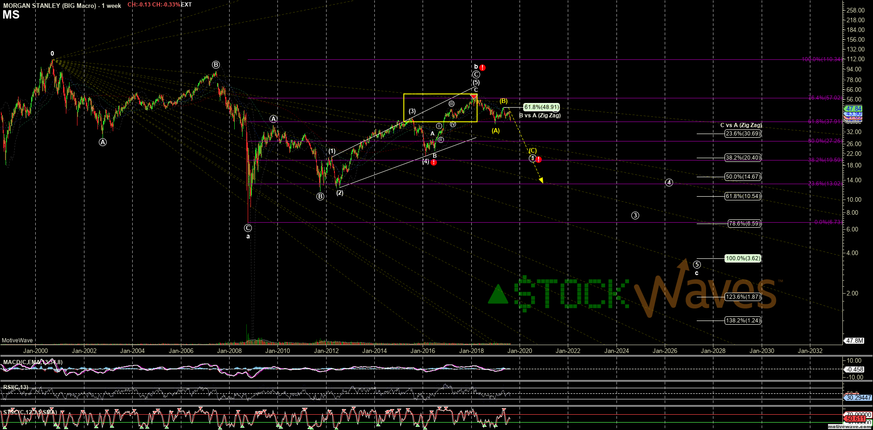Select the red triangle marker at the 2018 peak
This screenshot has width=873, height=430.
coord(474,96)
